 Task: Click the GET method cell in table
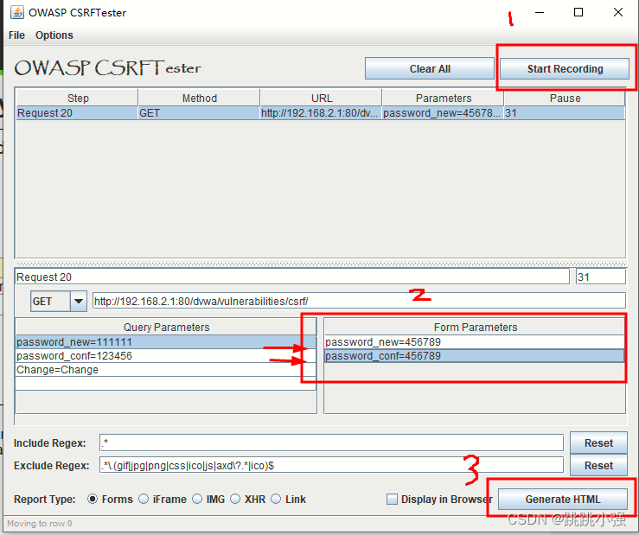199,113
